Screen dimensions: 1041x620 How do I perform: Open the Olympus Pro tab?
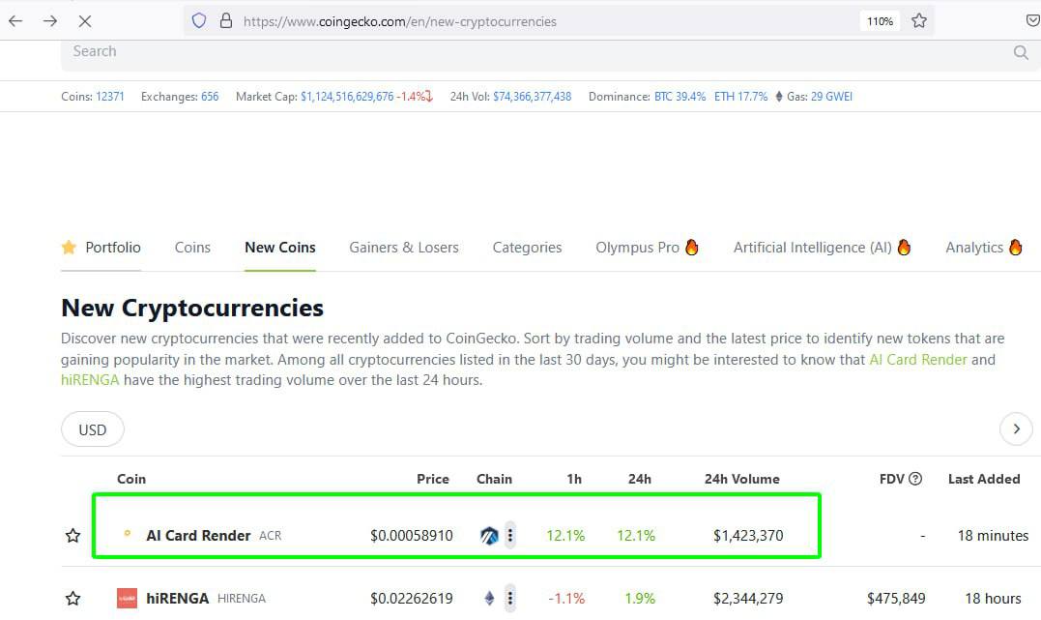(x=648, y=248)
